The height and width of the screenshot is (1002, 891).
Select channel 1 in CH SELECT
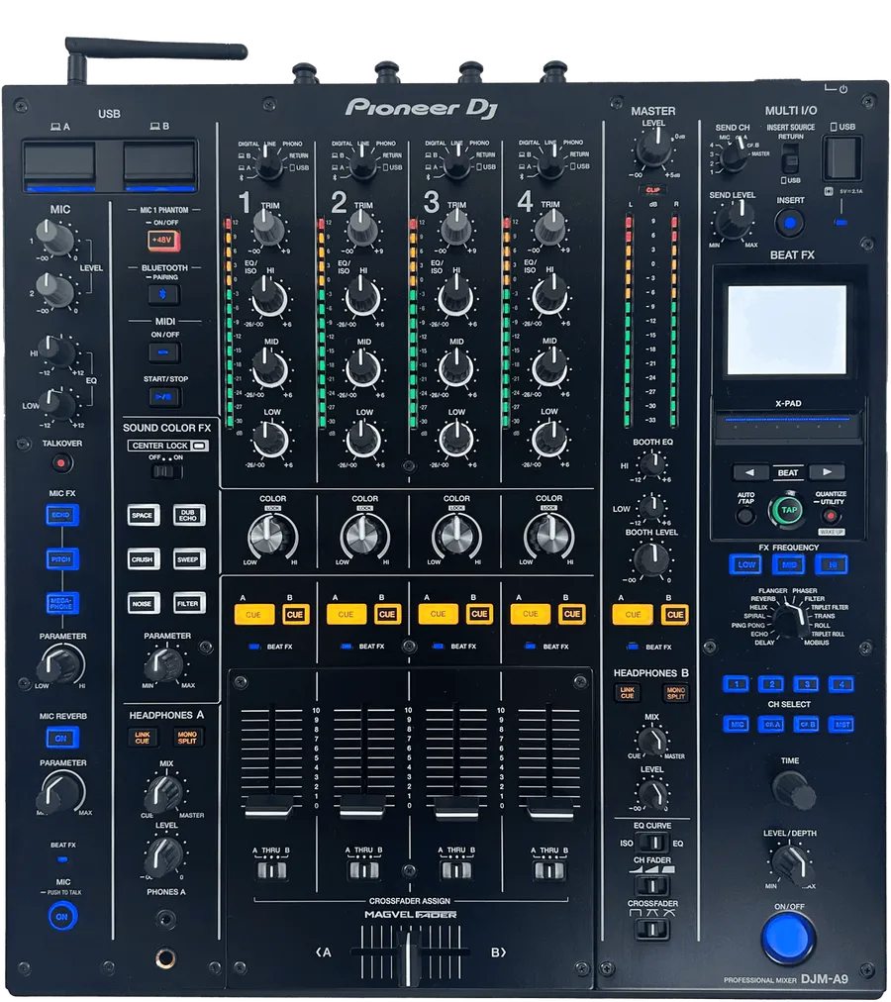[x=737, y=684]
